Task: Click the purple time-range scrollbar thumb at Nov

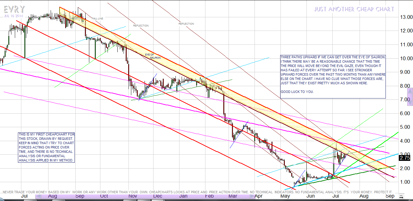Action: [133, 196]
